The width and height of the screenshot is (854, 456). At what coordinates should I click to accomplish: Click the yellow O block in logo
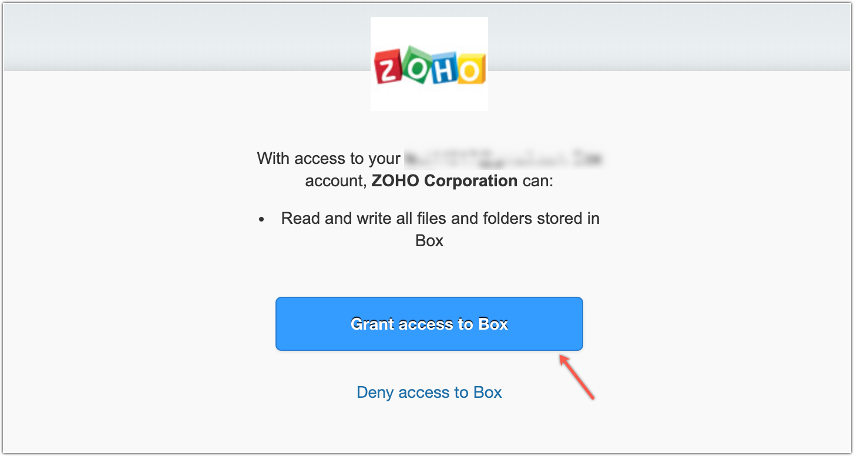(x=470, y=69)
